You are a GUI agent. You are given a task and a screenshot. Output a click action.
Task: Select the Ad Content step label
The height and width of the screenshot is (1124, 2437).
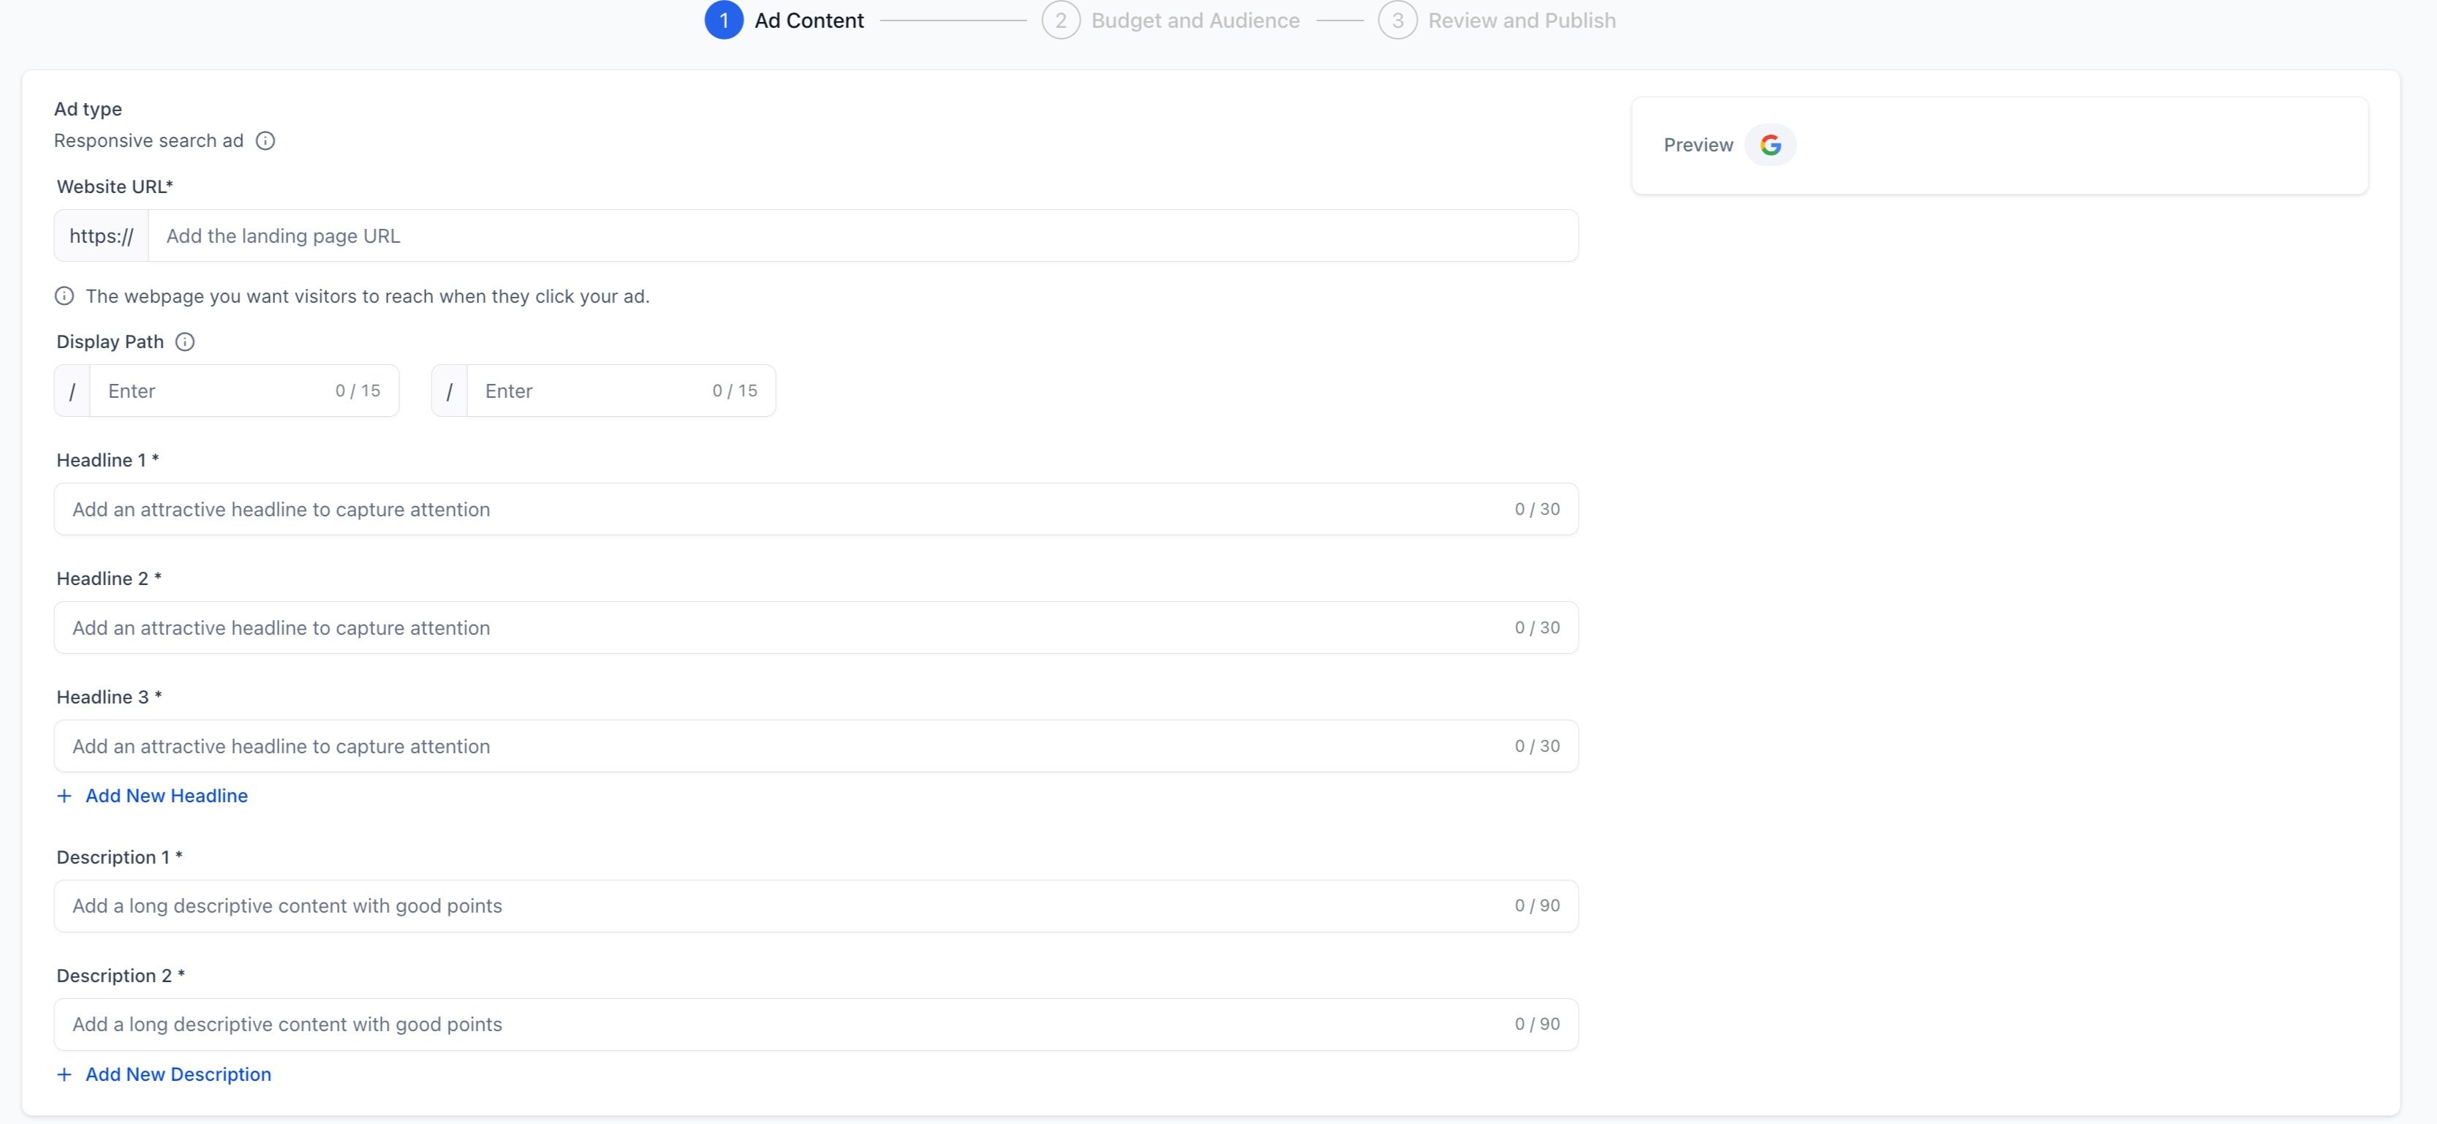[809, 20]
